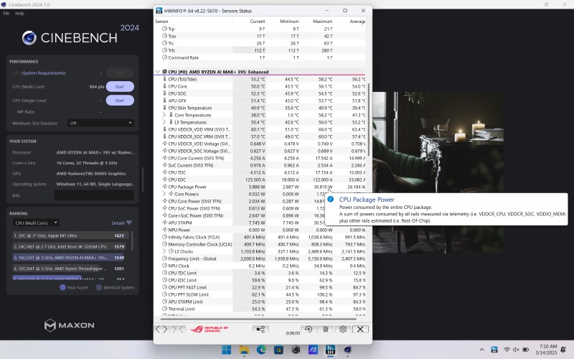Launch Microsoft Edge from taskbar

point(261,350)
